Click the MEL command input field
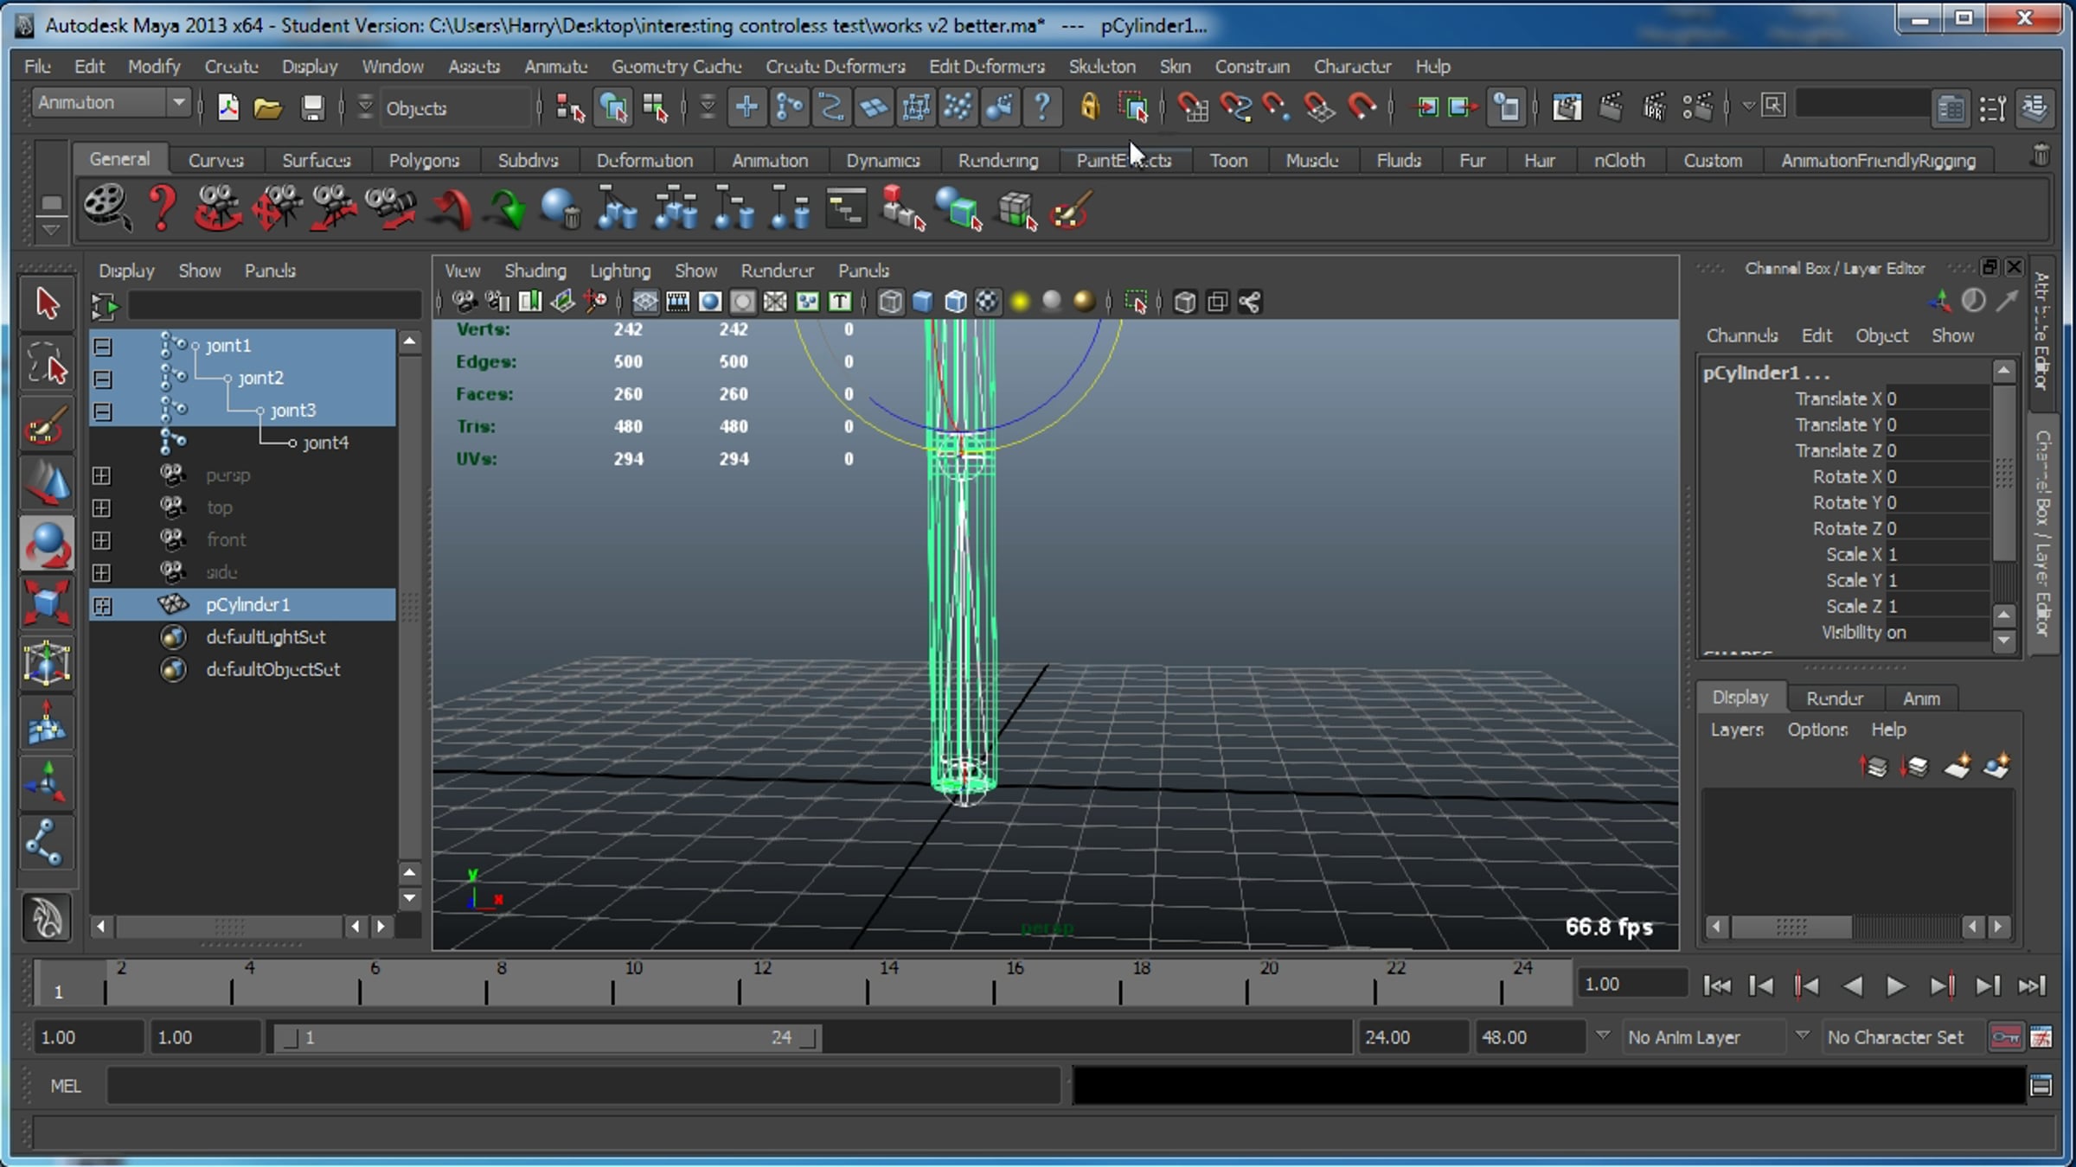Viewport: 2076px width, 1167px height. (584, 1086)
